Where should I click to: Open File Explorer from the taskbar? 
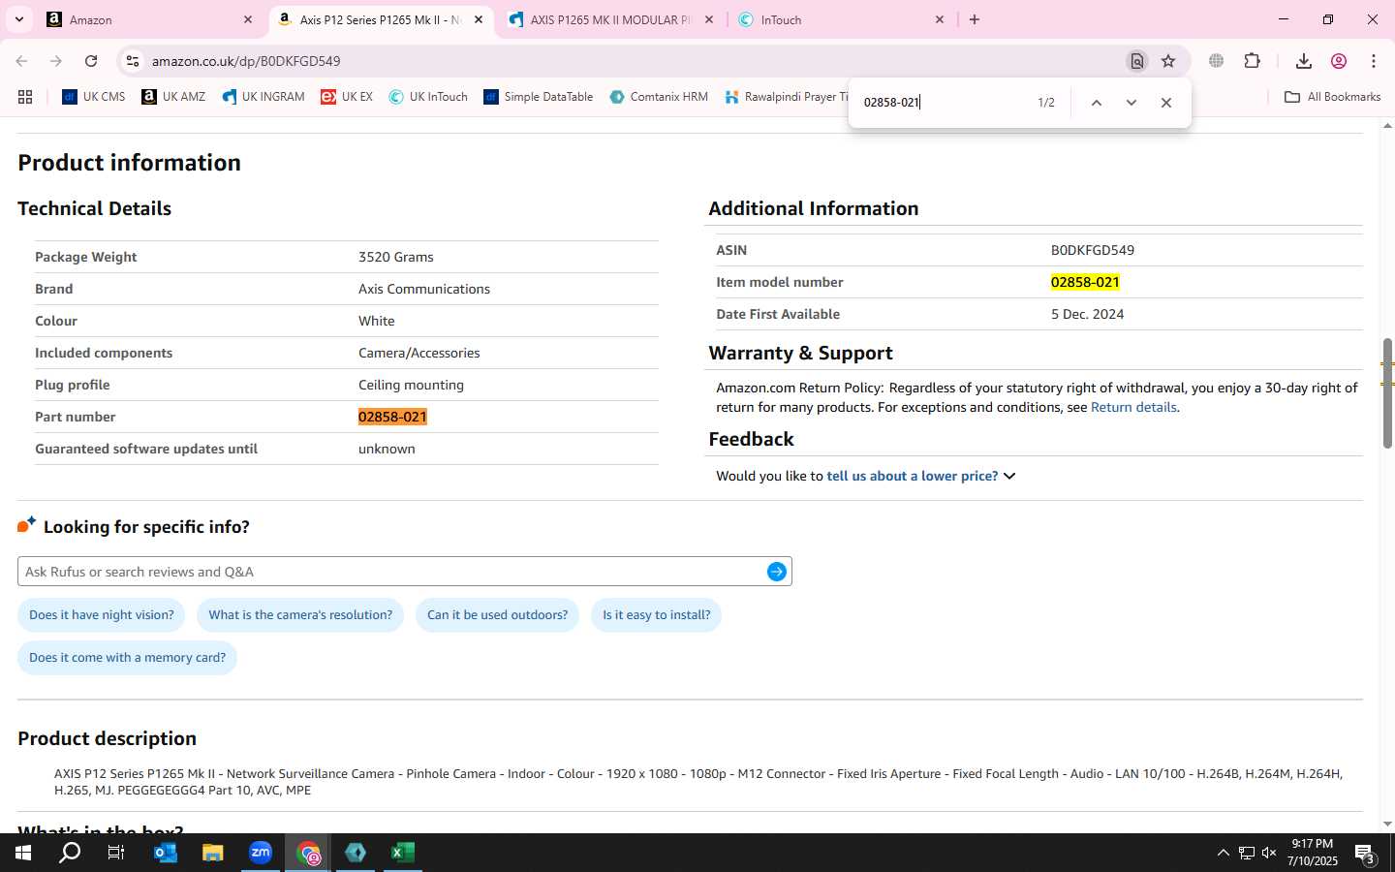point(213,853)
